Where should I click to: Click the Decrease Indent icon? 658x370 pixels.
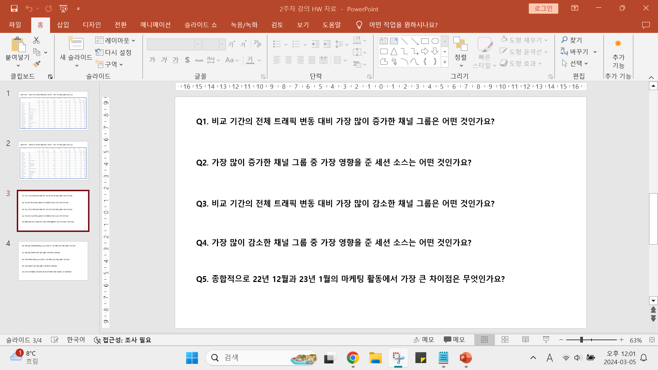[316, 44]
